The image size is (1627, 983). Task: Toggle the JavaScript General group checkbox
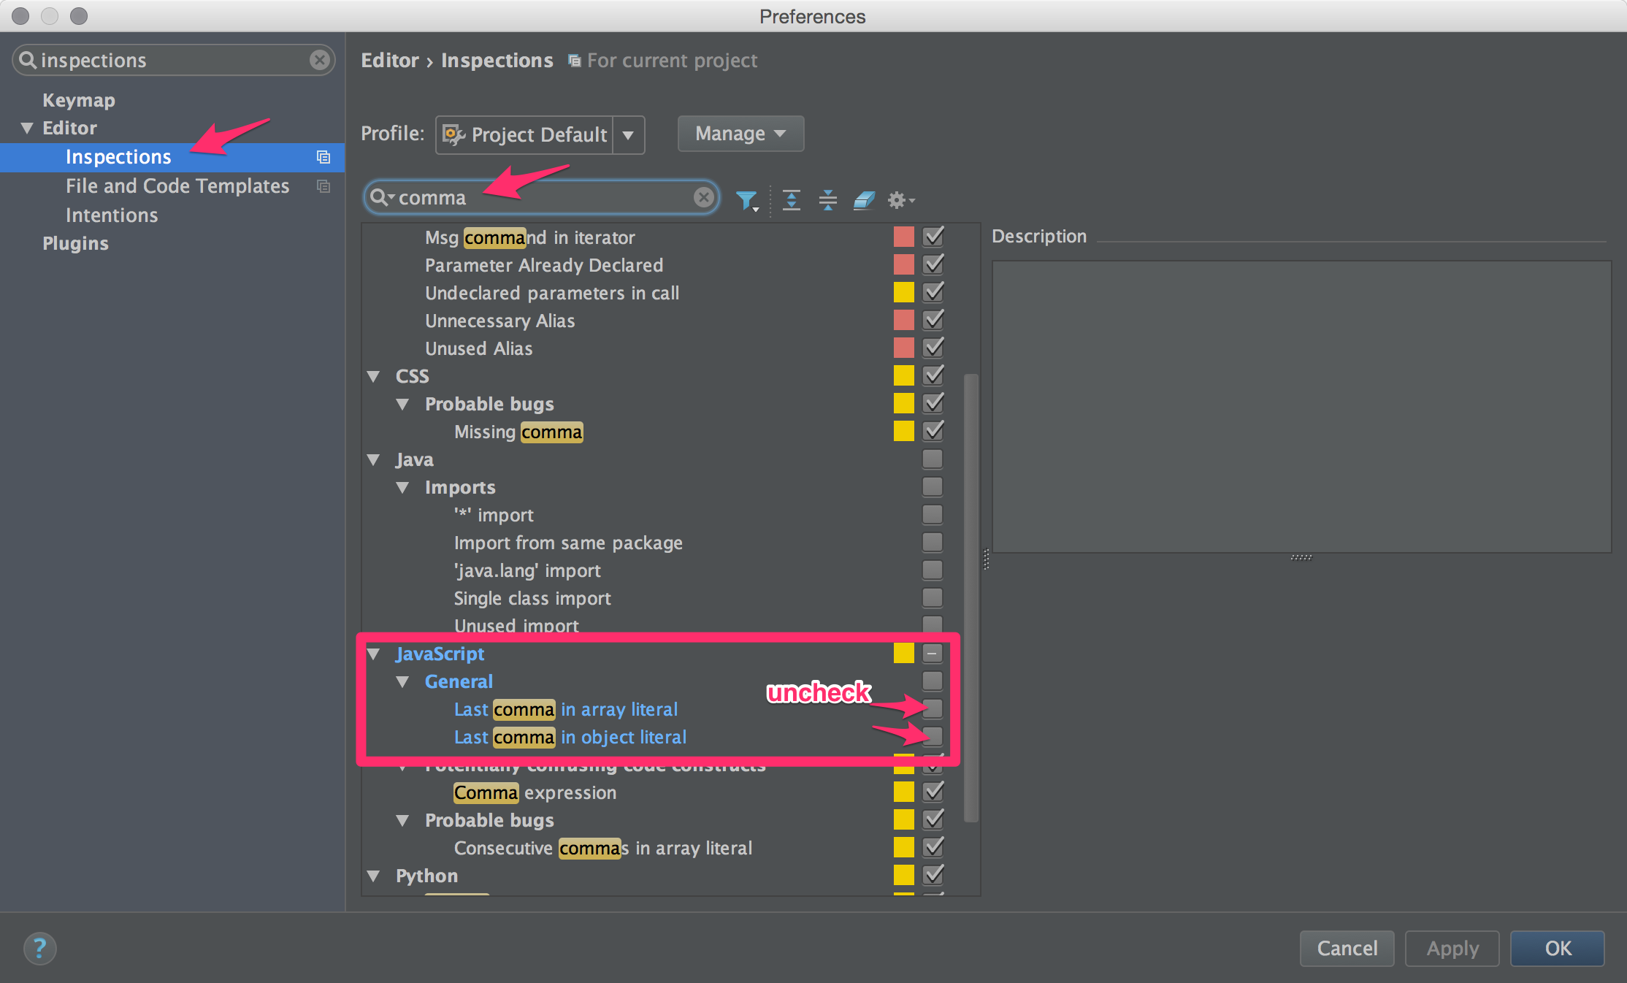[x=933, y=681]
